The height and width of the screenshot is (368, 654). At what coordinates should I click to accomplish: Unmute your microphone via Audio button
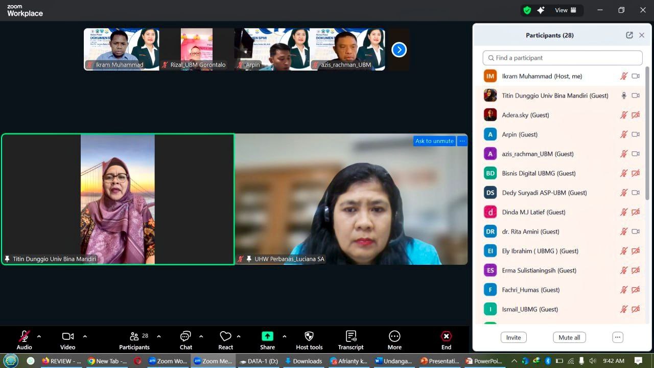click(x=24, y=337)
